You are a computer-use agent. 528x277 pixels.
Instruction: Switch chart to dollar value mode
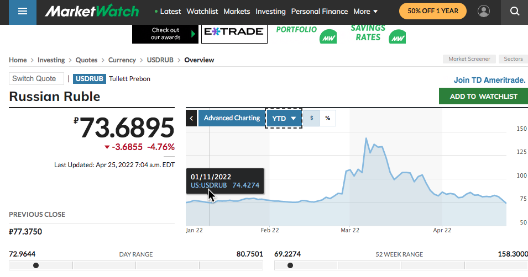(x=312, y=118)
